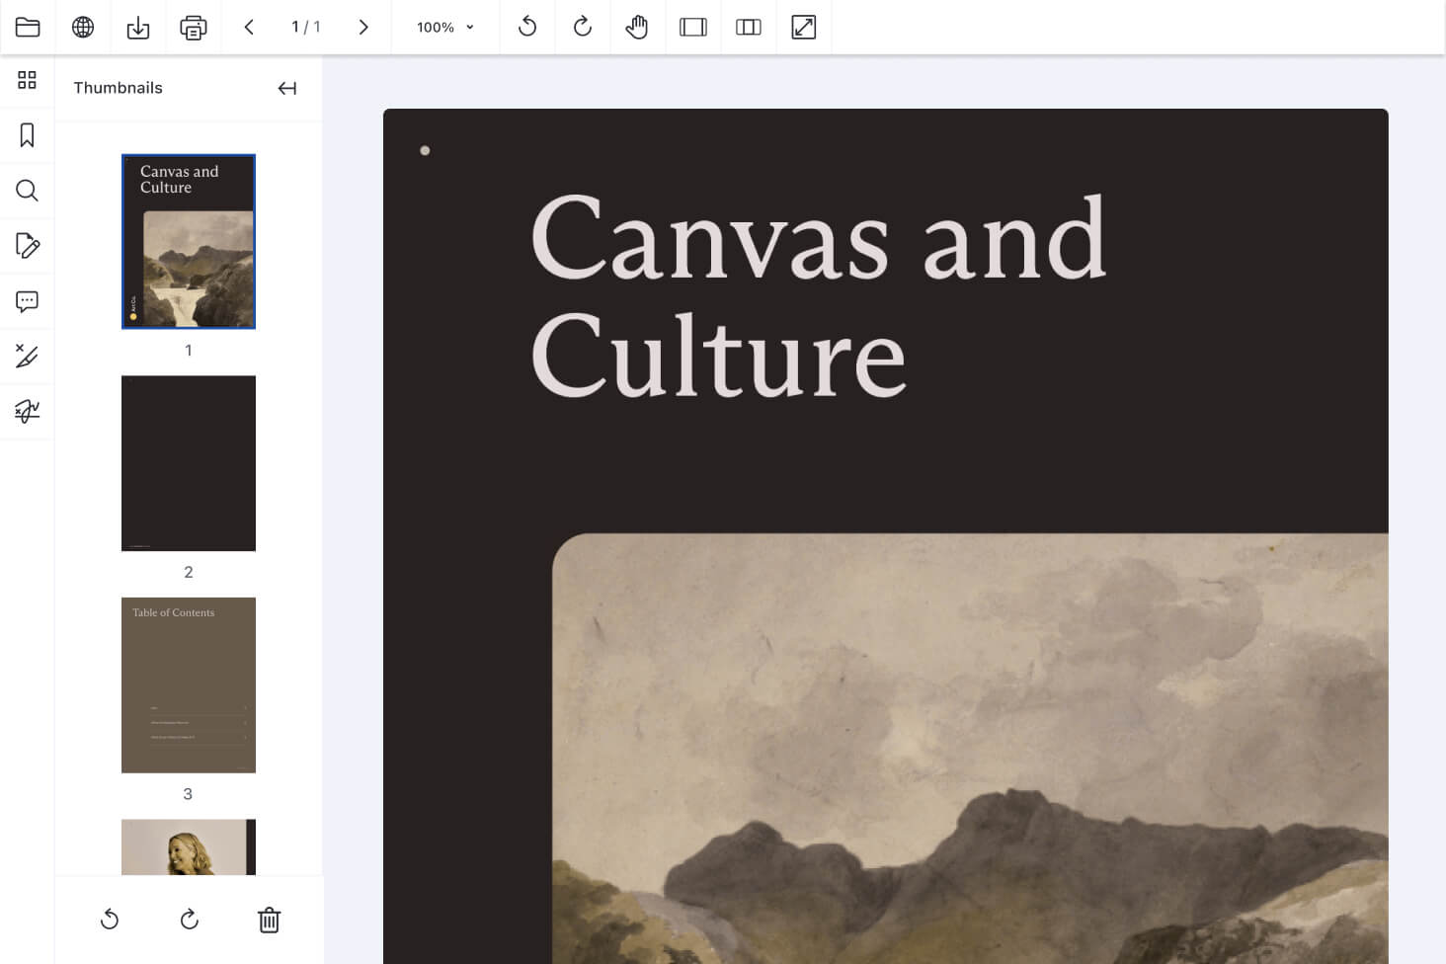Open the annotation edit tool
Screen dimensions: 1446x964
click(x=27, y=246)
